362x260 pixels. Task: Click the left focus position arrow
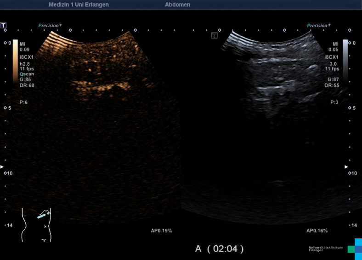[x=2, y=166]
